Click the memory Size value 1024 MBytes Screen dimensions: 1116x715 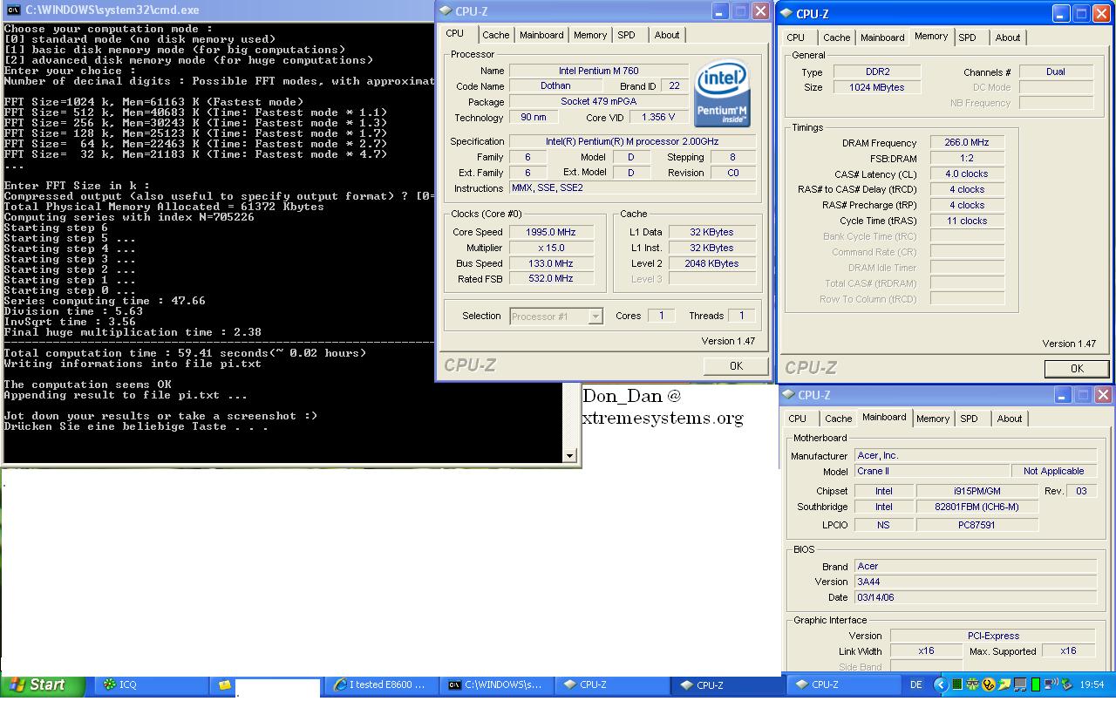coord(876,87)
